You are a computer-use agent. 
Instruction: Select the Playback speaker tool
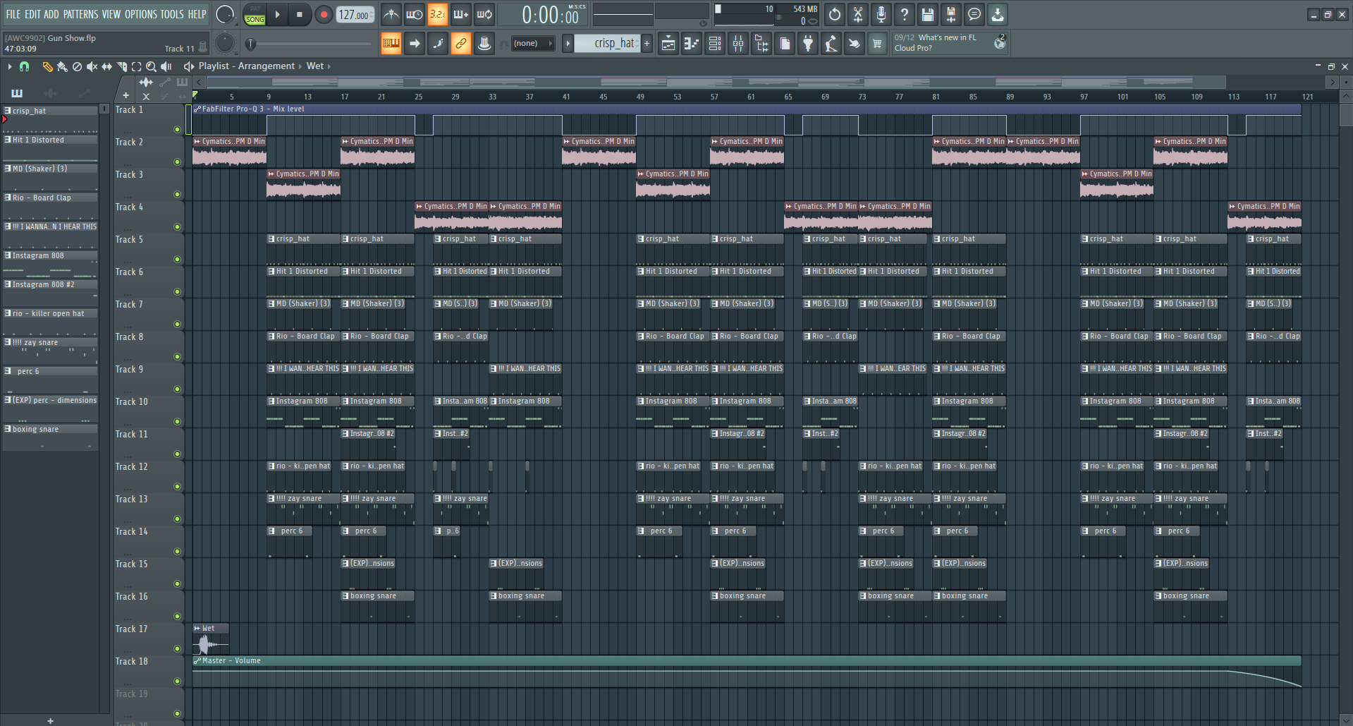[166, 66]
